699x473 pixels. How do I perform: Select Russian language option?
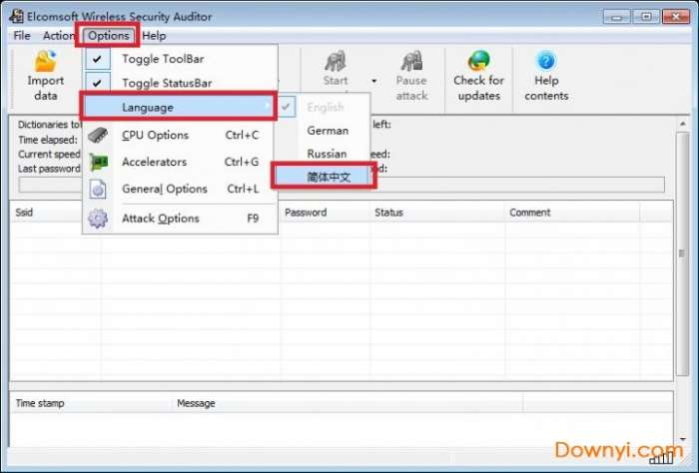click(x=327, y=154)
